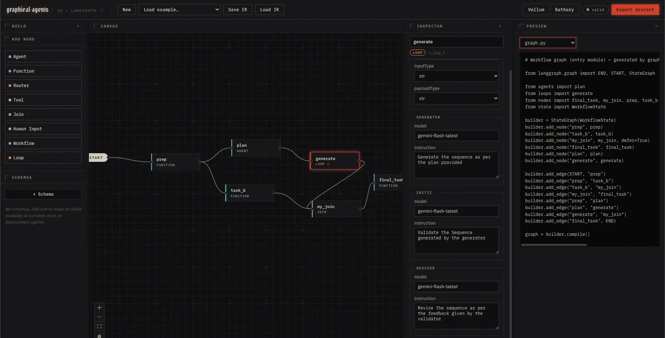665x338 pixels.
Task: Click the code line 'from agents import plan'
Action: click(x=555, y=87)
